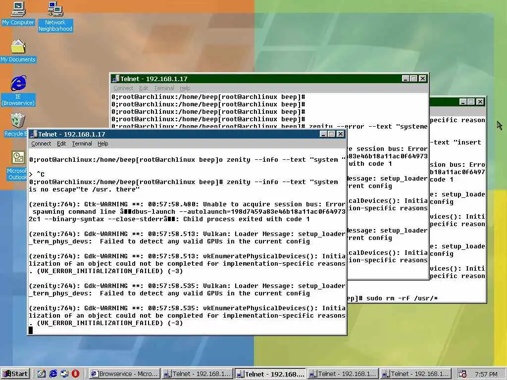Select the Recycle Bin desktop icon
Image resolution: width=507 pixels, height=380 pixels.
(x=15, y=125)
